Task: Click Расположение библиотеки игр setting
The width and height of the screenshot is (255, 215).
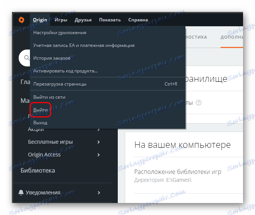Action: coord(178,172)
